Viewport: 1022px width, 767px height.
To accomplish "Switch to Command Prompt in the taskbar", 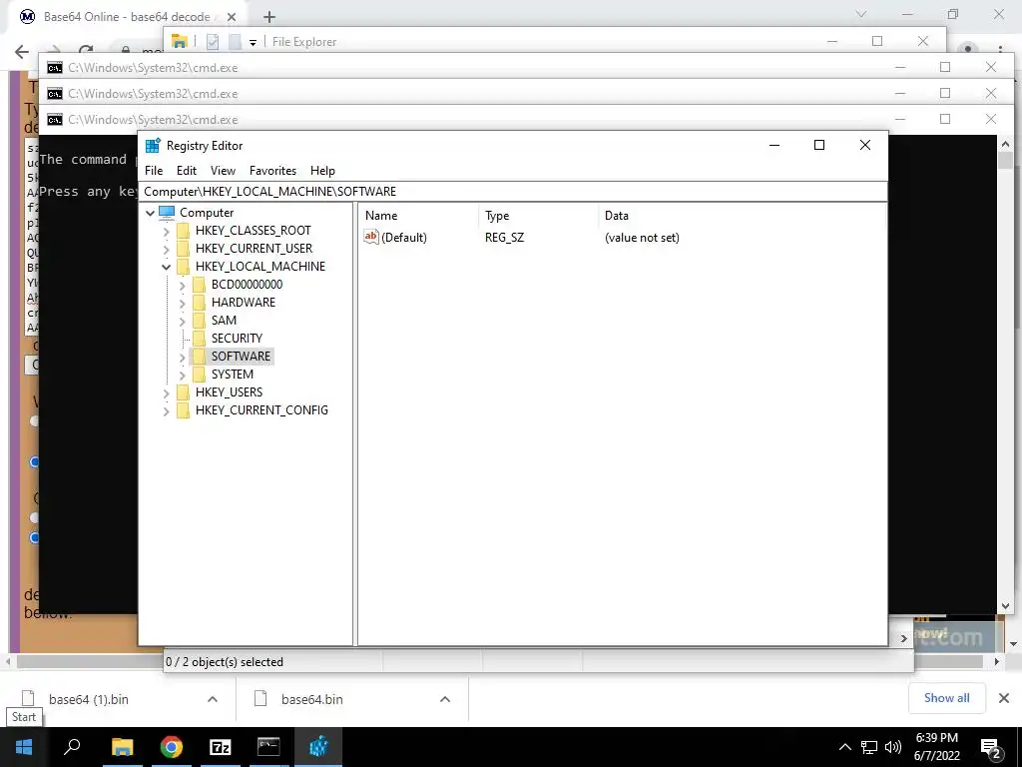I will click(x=268, y=747).
